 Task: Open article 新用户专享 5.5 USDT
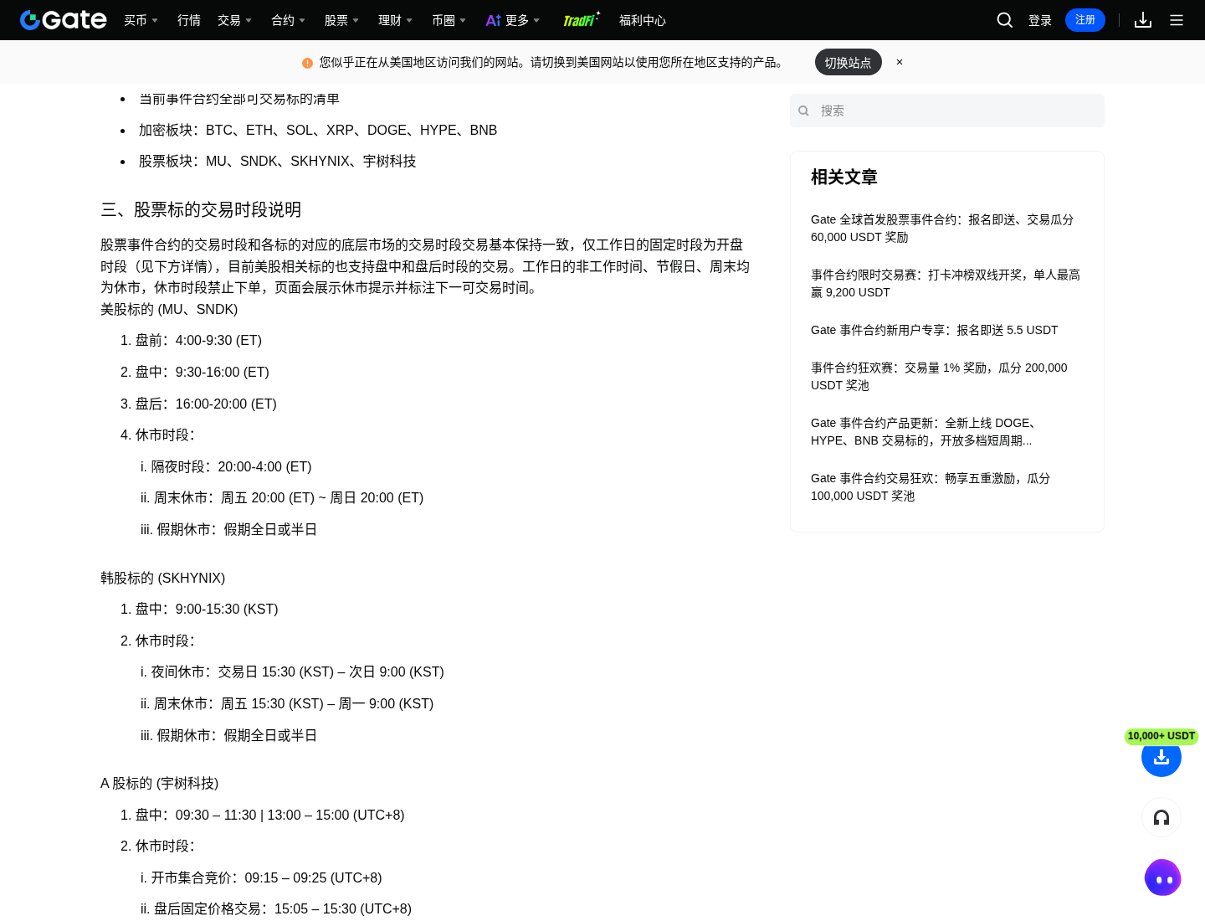pyautogui.click(x=934, y=330)
